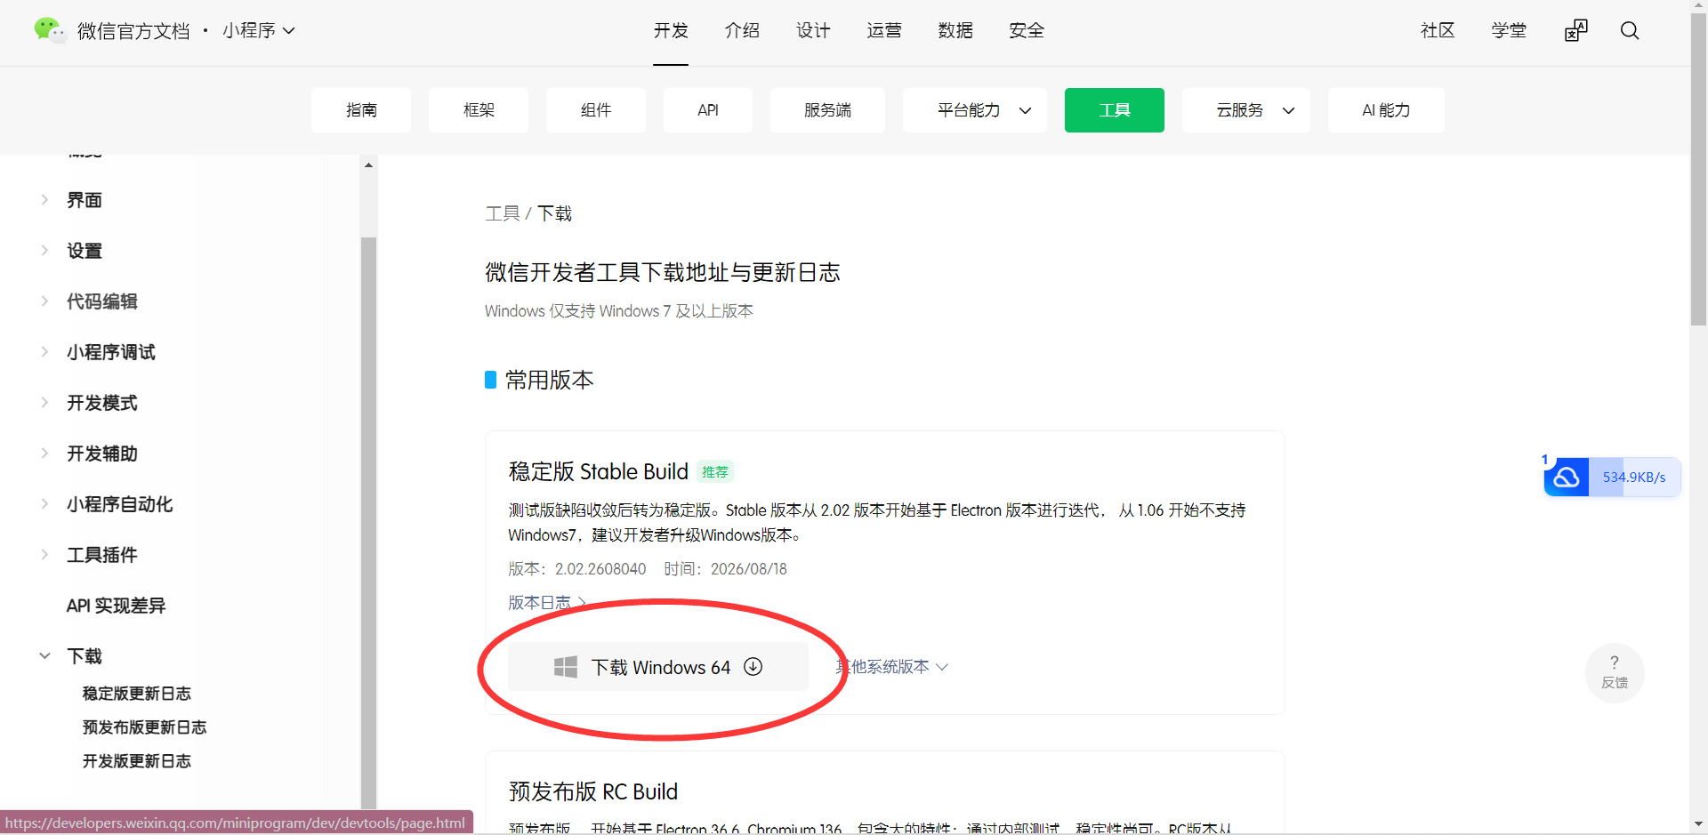Open the 运营 top menu
1708x835 pixels.
point(884,31)
